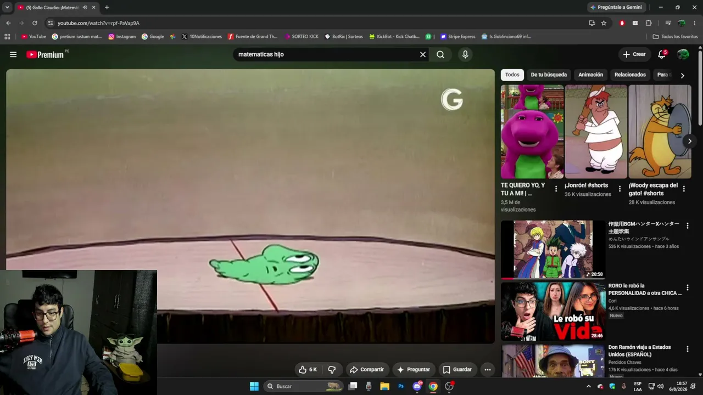The height and width of the screenshot is (395, 703).
Task: Open the Chrome three-dot menu
Action: click(695, 23)
